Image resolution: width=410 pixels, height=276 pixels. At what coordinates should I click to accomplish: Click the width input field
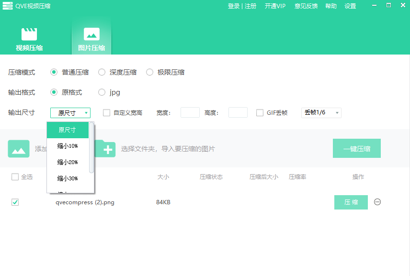pyautogui.click(x=190, y=113)
